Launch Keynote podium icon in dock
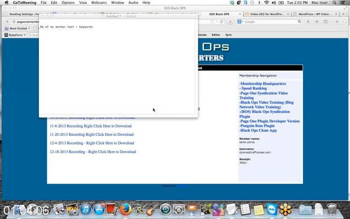350x219 pixels. point(192,210)
